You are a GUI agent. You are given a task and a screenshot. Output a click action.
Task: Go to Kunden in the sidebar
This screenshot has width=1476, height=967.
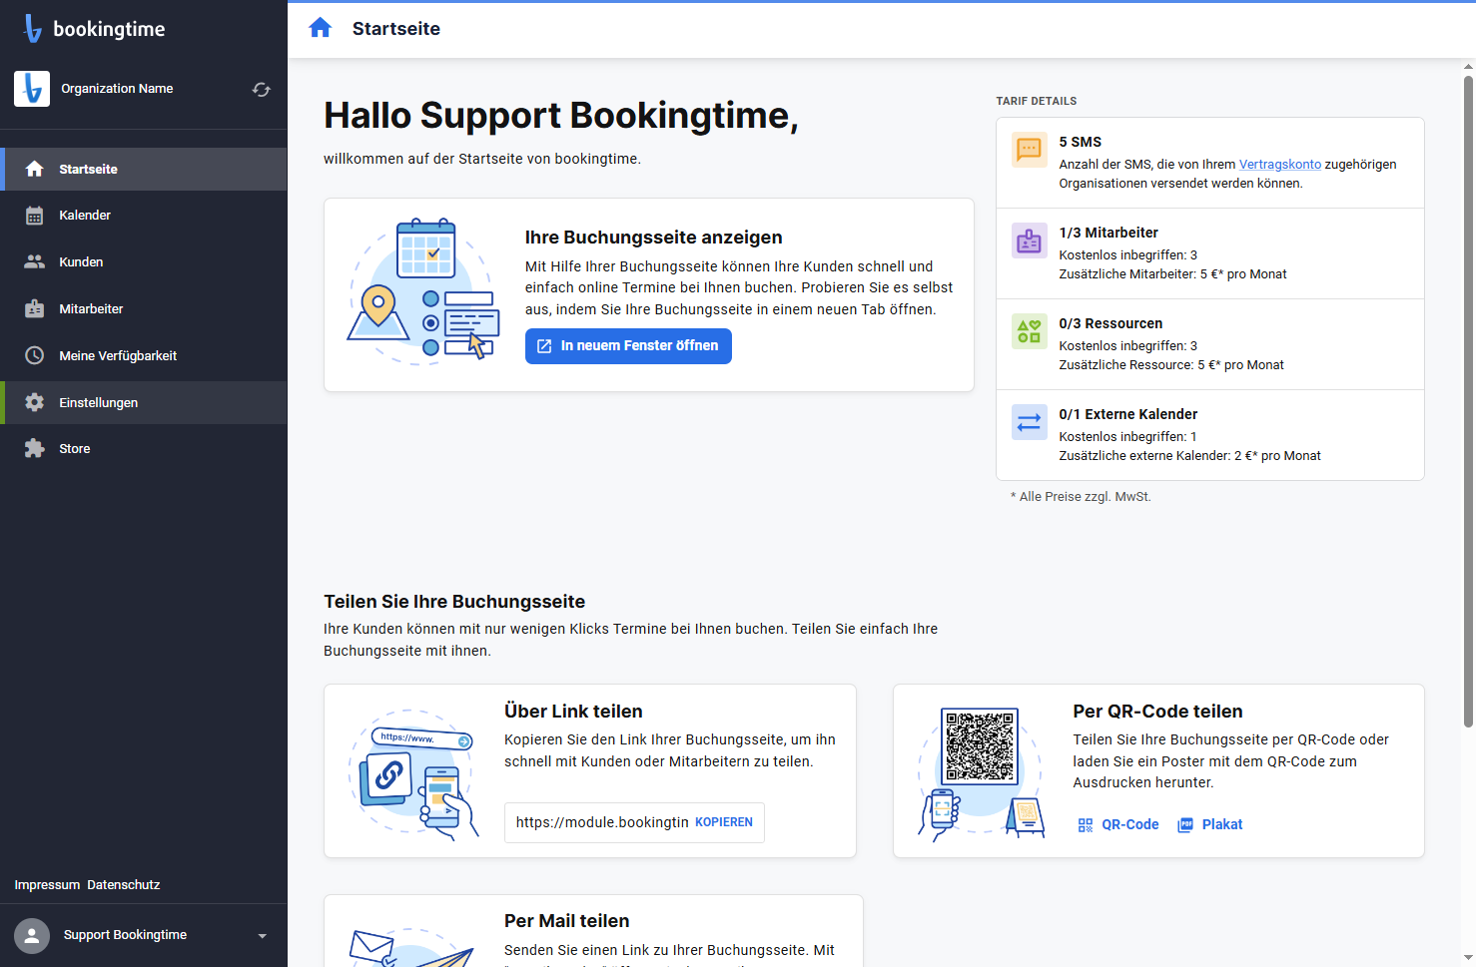pos(144,261)
